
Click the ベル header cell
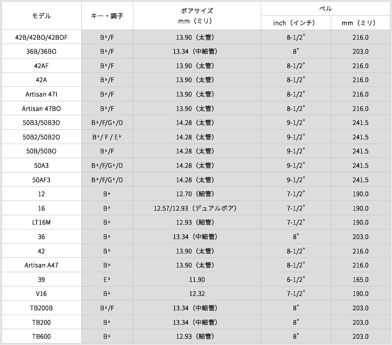326,9
